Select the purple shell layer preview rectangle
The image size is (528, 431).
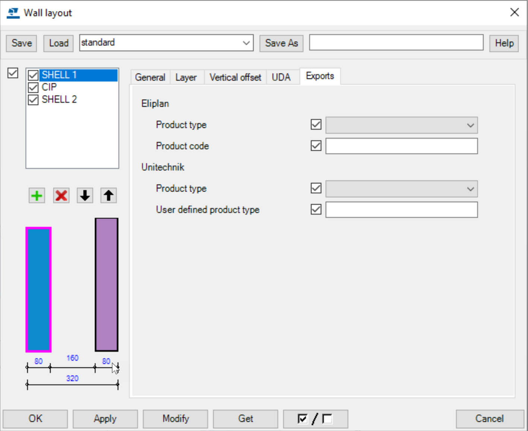coord(107,285)
